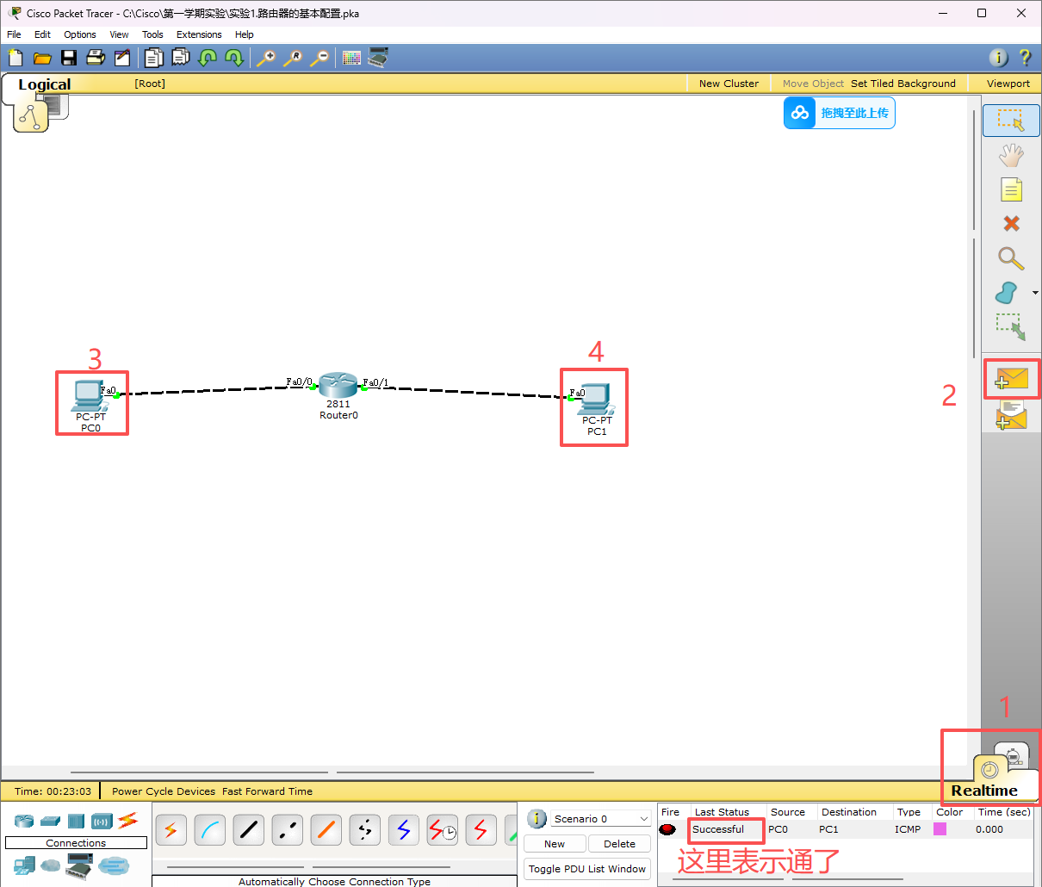This screenshot has width=1042, height=887.
Task: Open the File menu
Action: (x=14, y=34)
